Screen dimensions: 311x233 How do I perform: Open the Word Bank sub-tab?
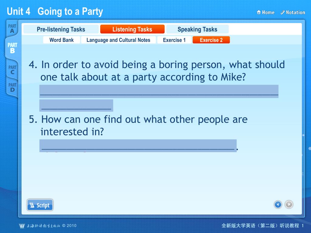(x=61, y=40)
